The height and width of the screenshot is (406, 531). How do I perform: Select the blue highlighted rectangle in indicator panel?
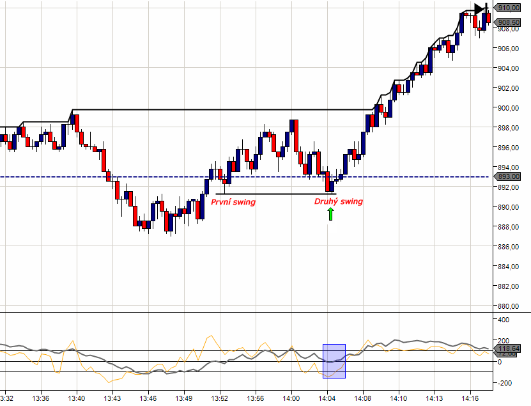point(334,361)
